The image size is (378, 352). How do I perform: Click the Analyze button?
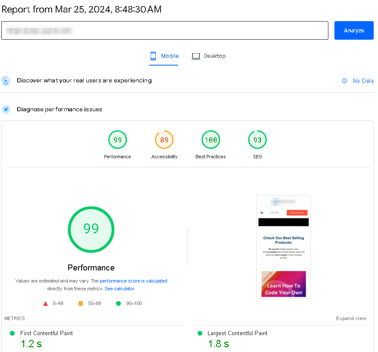pos(354,30)
